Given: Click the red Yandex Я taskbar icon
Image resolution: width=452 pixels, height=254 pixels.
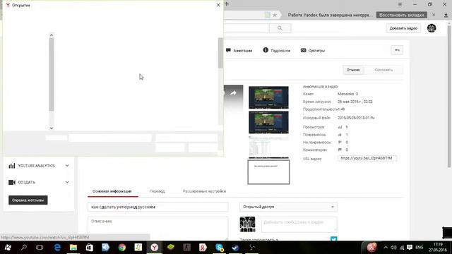Looking at the screenshot, I should click(203, 248).
